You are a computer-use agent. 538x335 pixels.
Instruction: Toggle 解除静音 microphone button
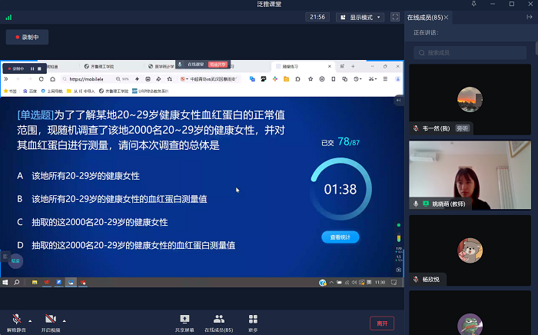[16, 323]
